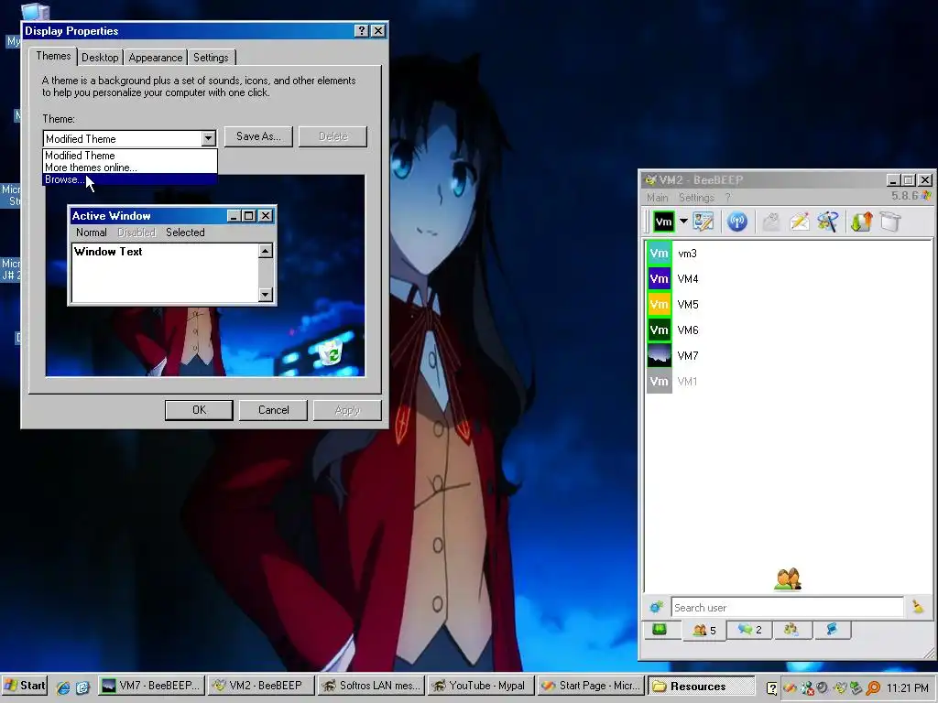Open the blue scroll icon tab in BeeBEEP
This screenshot has height=703, width=938.
pos(832,630)
